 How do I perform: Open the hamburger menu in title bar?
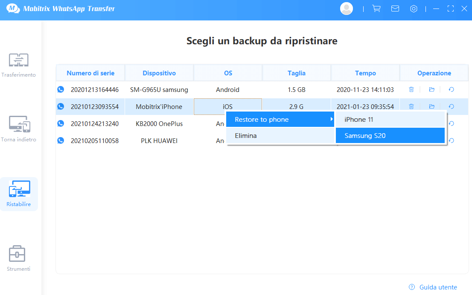point(436,9)
